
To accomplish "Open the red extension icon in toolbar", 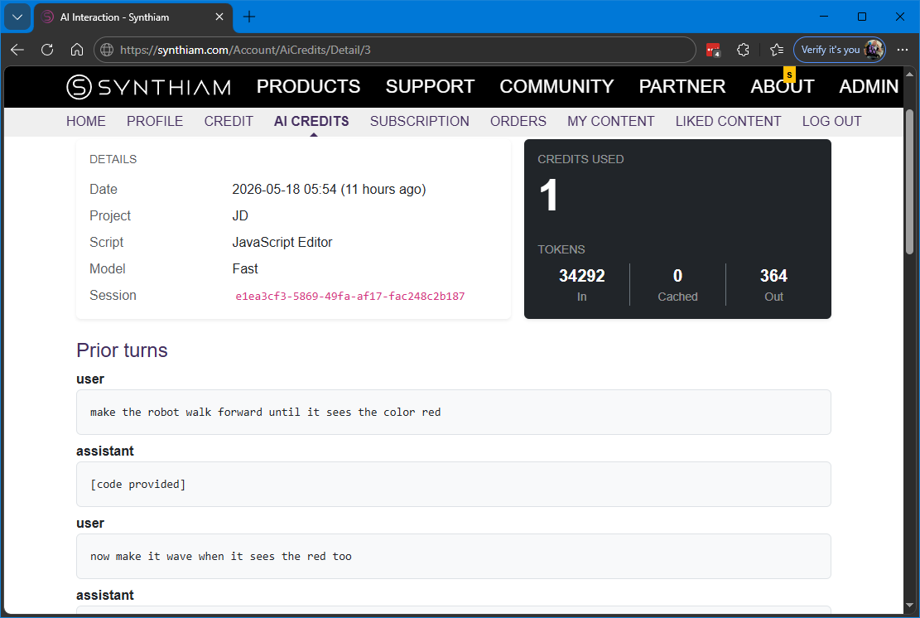I will coord(713,50).
